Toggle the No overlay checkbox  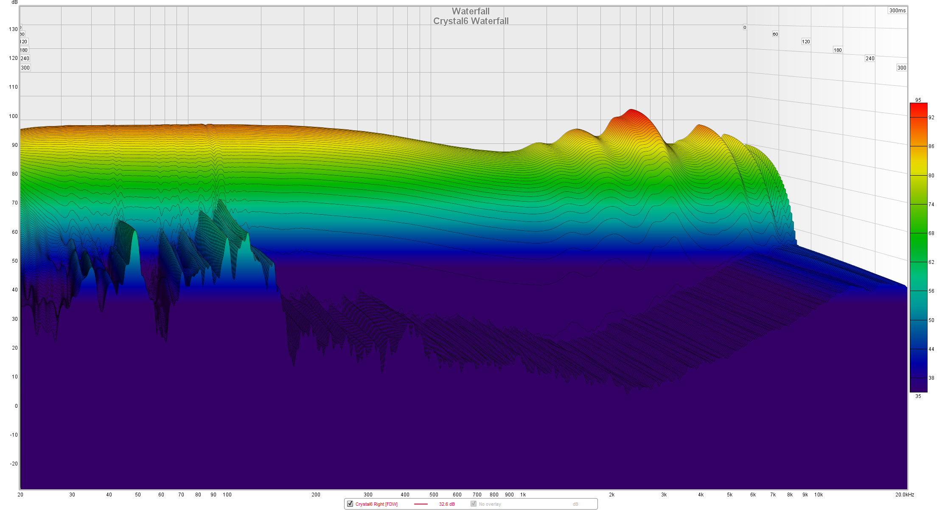click(x=474, y=504)
